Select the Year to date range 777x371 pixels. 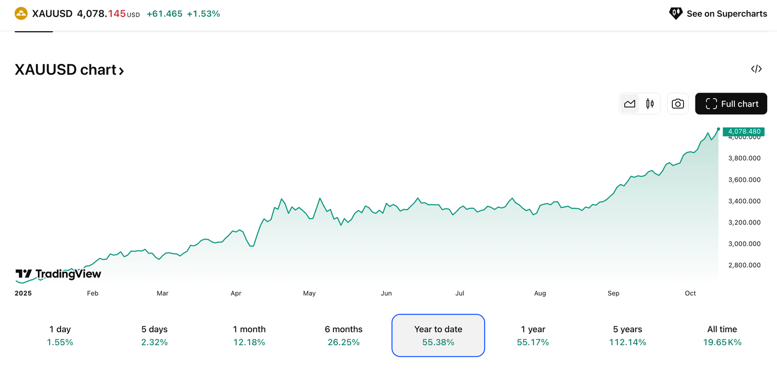tap(438, 335)
